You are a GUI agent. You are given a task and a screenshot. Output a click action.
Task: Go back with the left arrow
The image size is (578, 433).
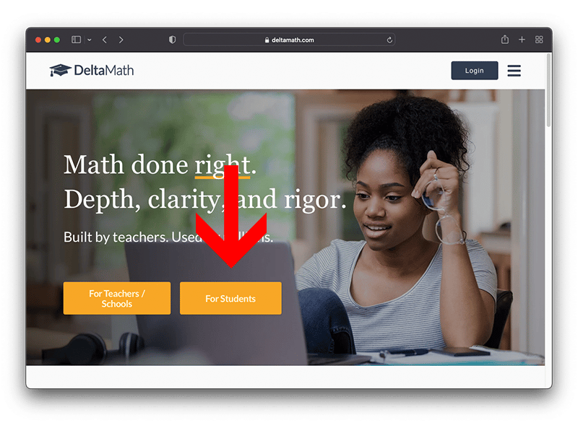point(105,40)
